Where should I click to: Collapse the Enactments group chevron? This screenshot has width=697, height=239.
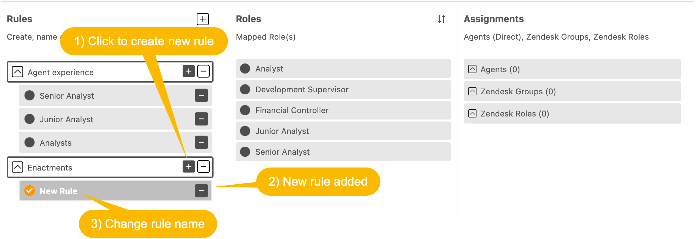pyautogui.click(x=17, y=167)
